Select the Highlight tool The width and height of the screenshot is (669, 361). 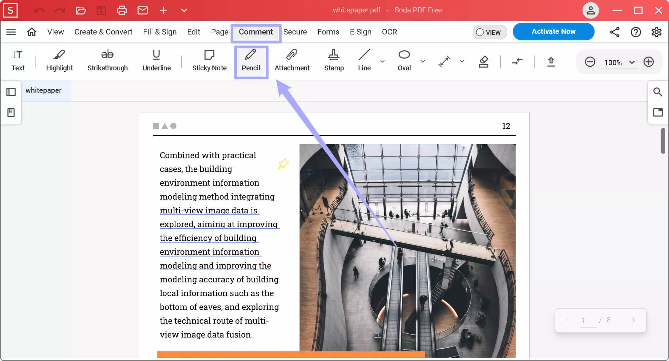59,61
